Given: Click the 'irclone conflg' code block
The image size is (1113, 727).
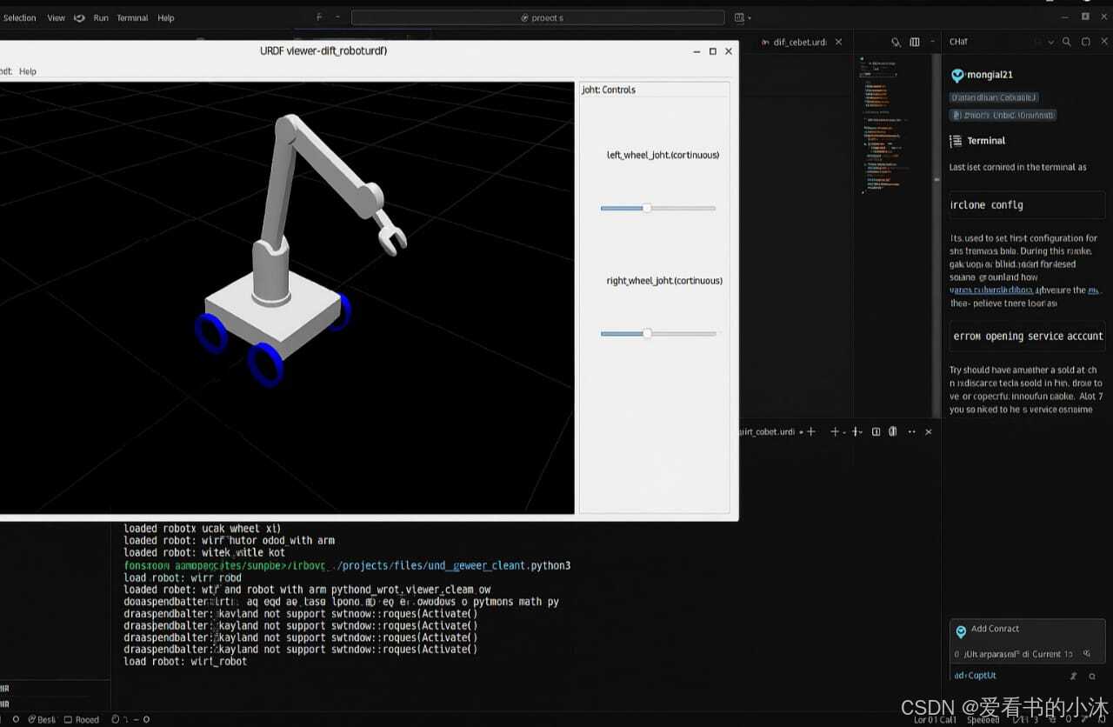Looking at the screenshot, I should [1027, 205].
